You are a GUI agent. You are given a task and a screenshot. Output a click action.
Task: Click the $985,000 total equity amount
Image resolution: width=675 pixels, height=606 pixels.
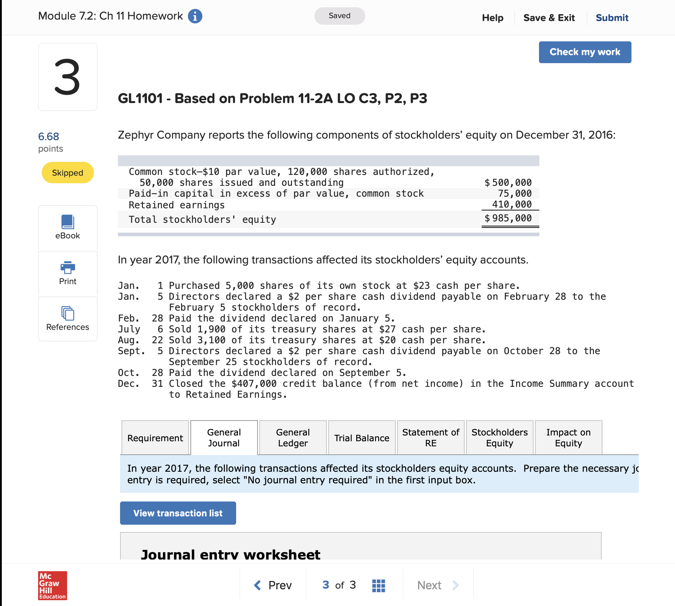[x=508, y=218]
